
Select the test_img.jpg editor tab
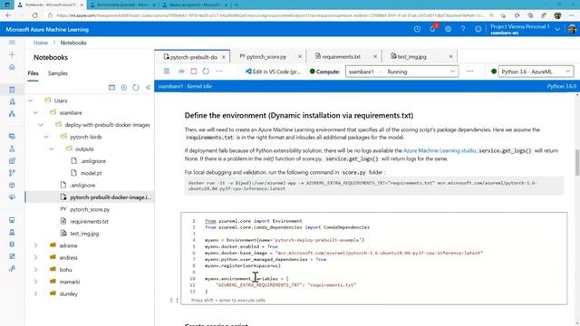click(x=411, y=56)
